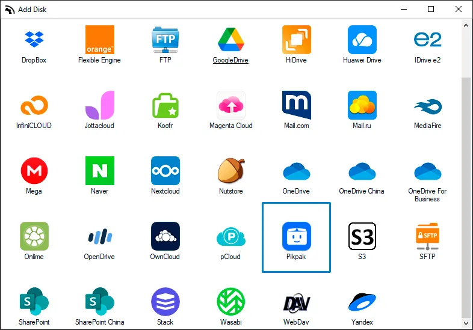Select the OpenDrive icon
473x330 pixels.
(100, 236)
